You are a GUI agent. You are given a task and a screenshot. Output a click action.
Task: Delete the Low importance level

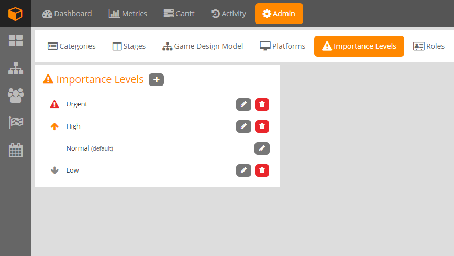point(262,170)
